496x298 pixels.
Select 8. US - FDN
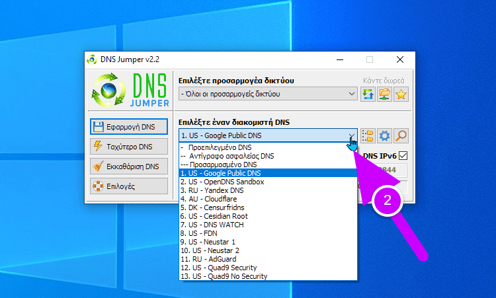click(x=268, y=233)
